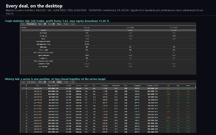This screenshot has width=216, height=135.
Task: Select the Max equity drawdown row
Action: 108,44
